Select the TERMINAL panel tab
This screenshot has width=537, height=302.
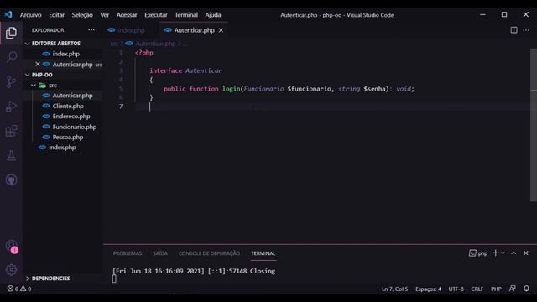point(263,253)
